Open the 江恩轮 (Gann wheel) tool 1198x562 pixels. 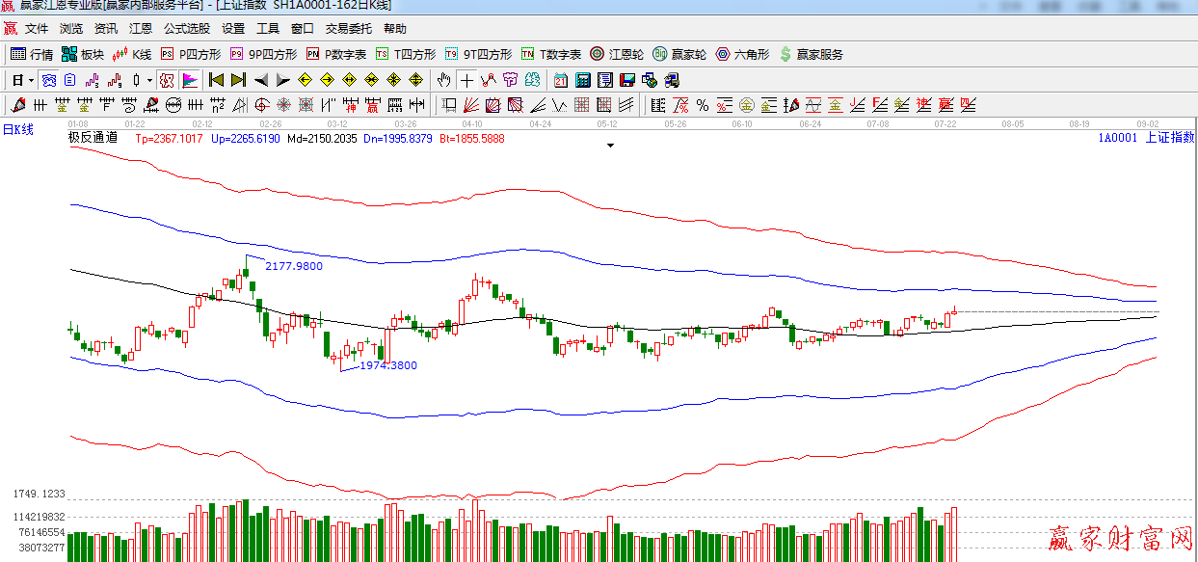tap(617, 54)
